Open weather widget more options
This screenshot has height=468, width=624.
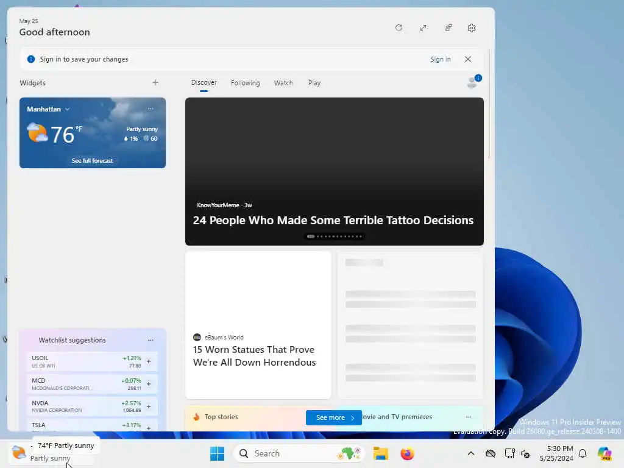151,108
